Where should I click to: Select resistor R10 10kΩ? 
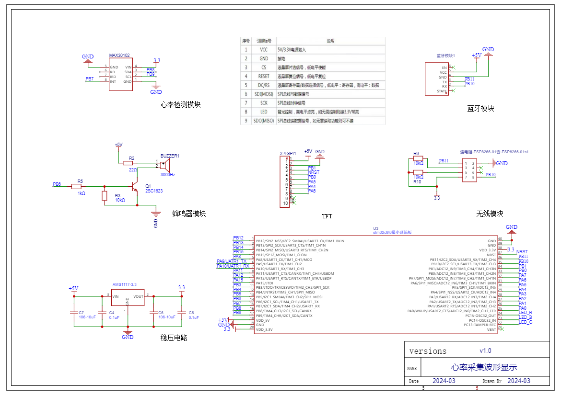(x=418, y=172)
